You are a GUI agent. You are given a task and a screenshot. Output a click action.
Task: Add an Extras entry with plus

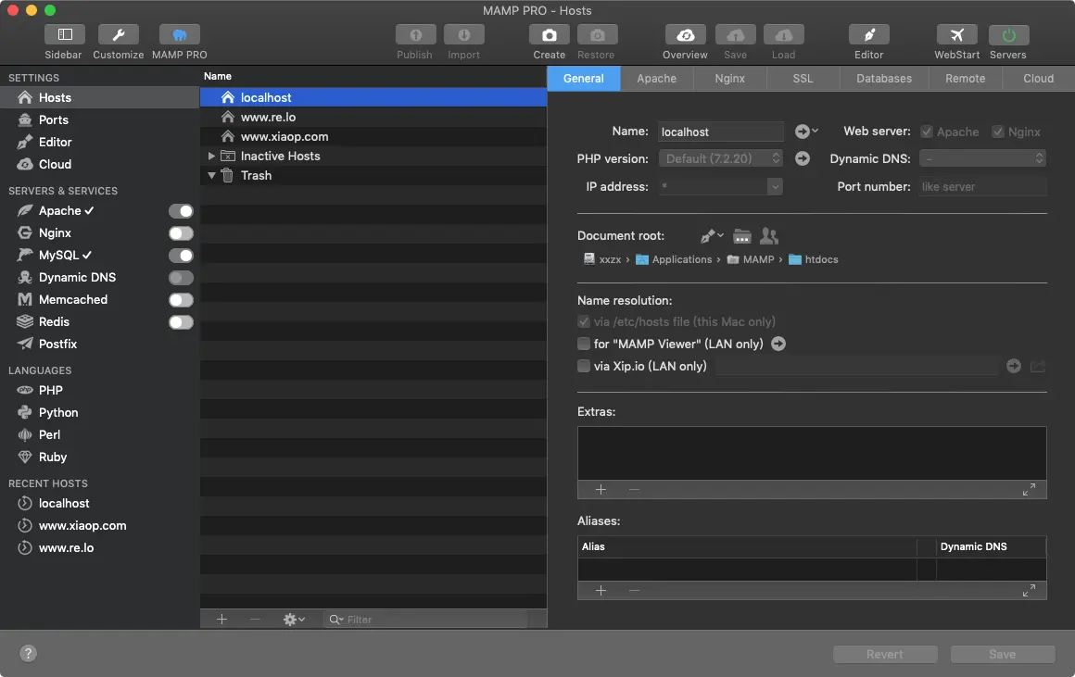[601, 489]
